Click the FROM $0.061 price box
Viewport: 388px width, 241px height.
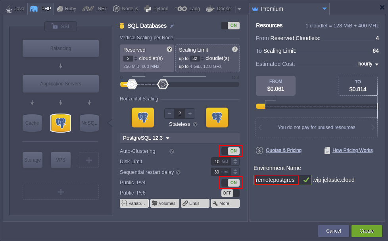(x=276, y=86)
